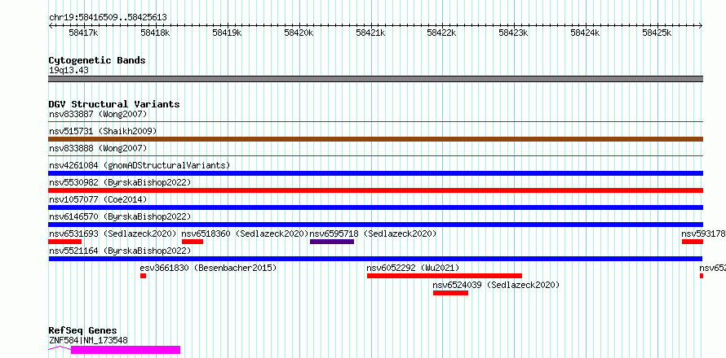726x358 pixels.
Task: Open nsv4261084 (gnomADStructuralVariants) label
Action: [x=139, y=165]
